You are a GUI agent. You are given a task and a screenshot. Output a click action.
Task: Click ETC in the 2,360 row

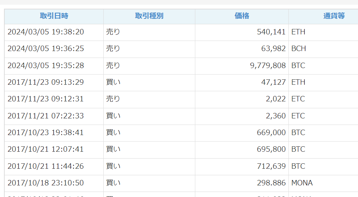tap(298, 116)
